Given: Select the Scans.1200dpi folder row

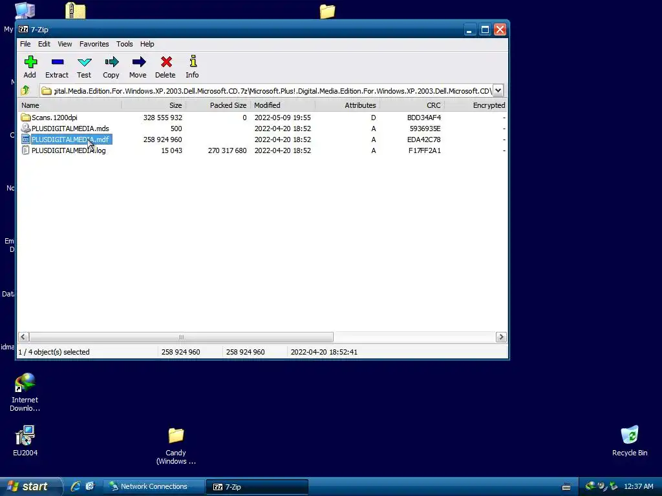Looking at the screenshot, I should [x=262, y=118].
